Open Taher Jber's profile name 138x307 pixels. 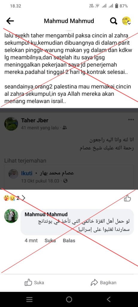[35, 120]
